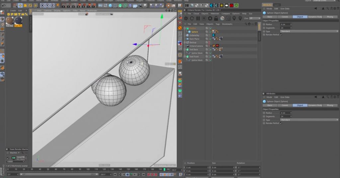Click the Octane sun daylight icon

click(221, 5)
